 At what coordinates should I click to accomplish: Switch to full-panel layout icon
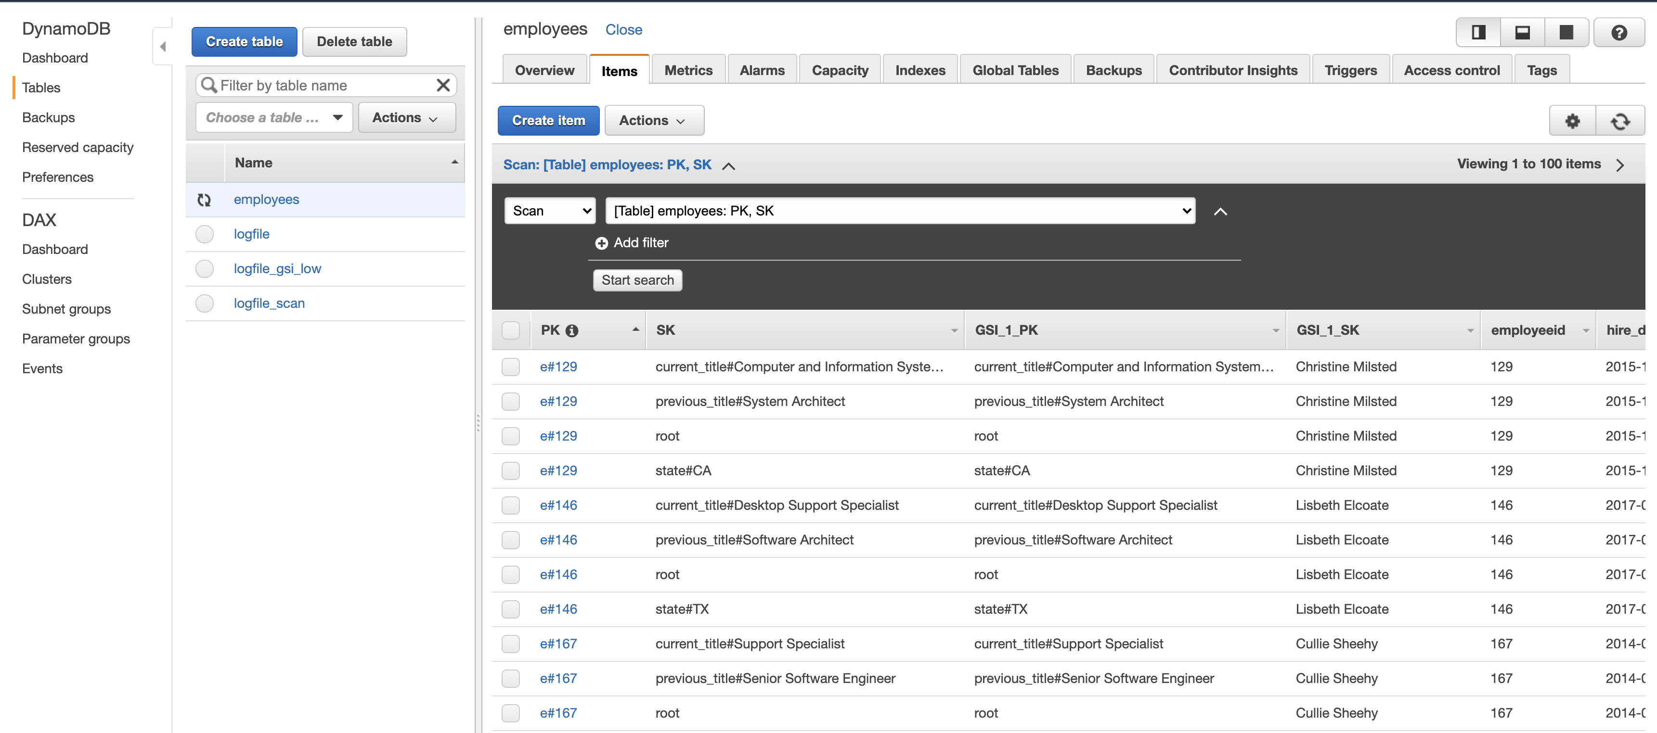(1566, 32)
